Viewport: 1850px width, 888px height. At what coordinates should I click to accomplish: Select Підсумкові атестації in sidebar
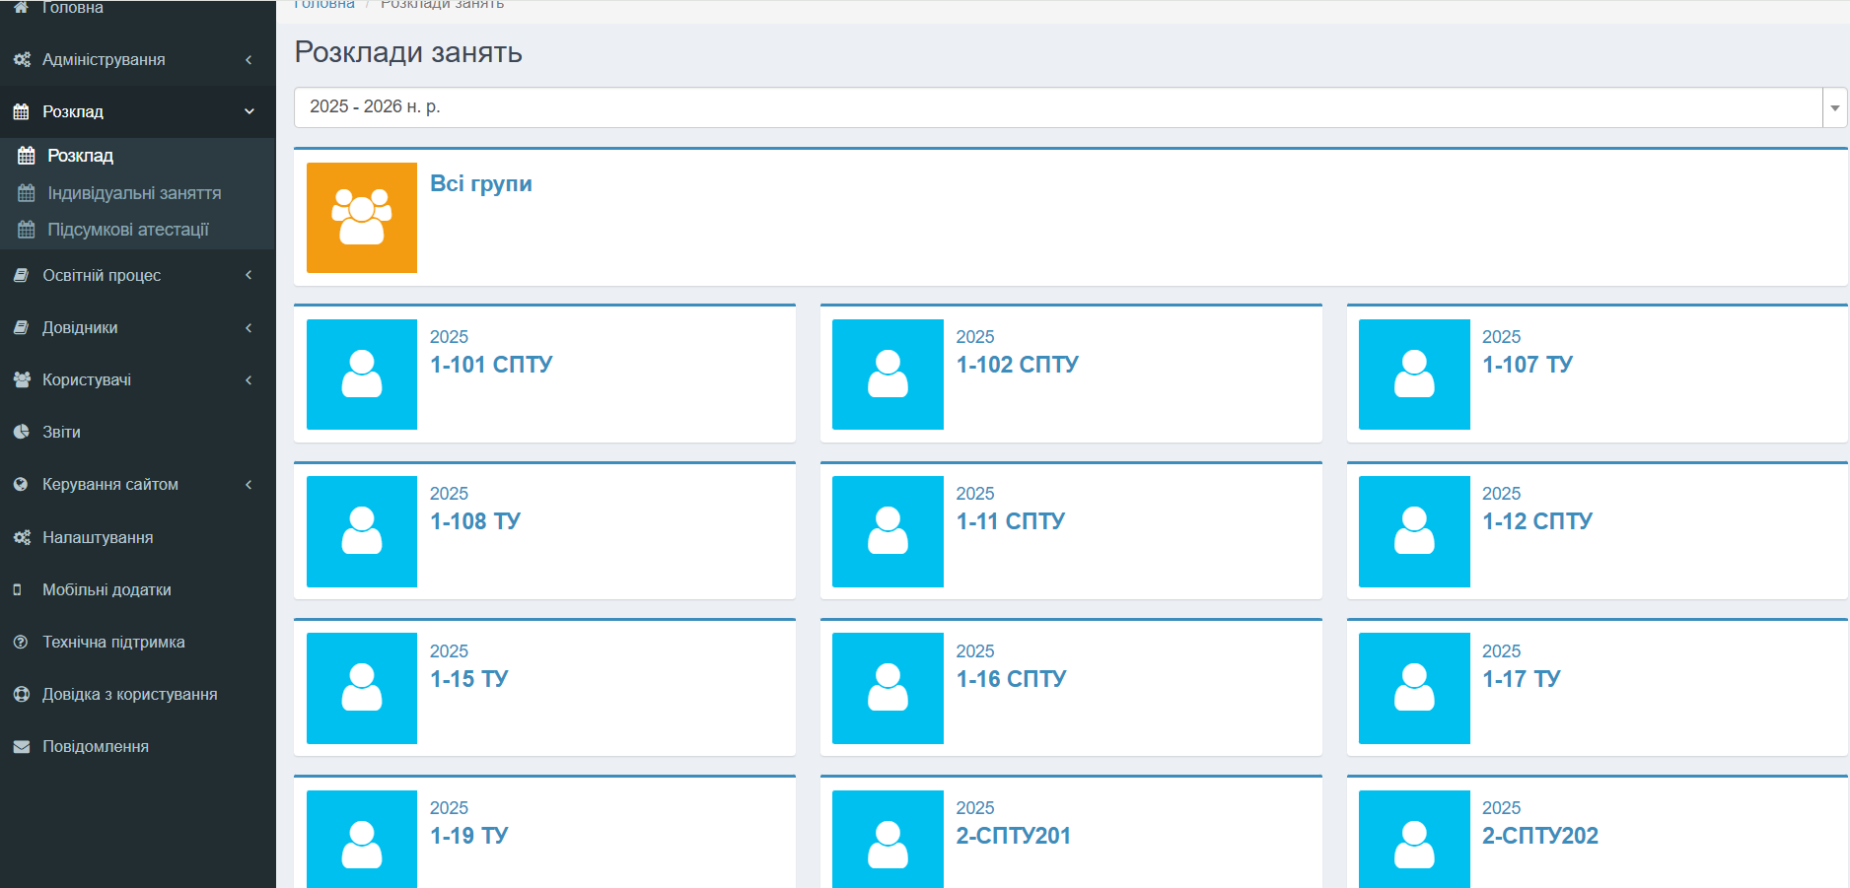pyautogui.click(x=128, y=230)
